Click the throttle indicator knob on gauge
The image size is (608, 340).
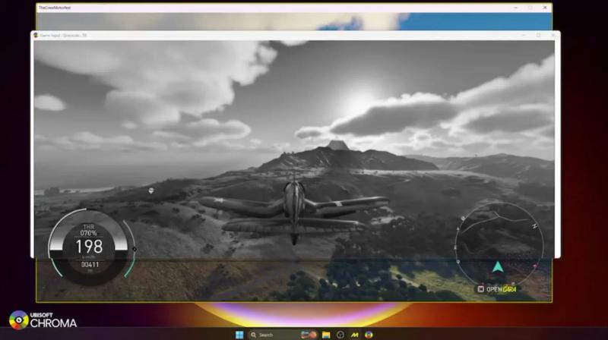click(x=135, y=249)
